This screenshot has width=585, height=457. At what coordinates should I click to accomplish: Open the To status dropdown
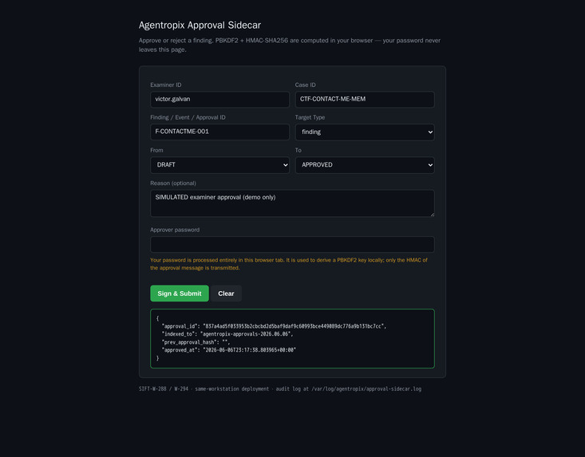click(x=365, y=165)
